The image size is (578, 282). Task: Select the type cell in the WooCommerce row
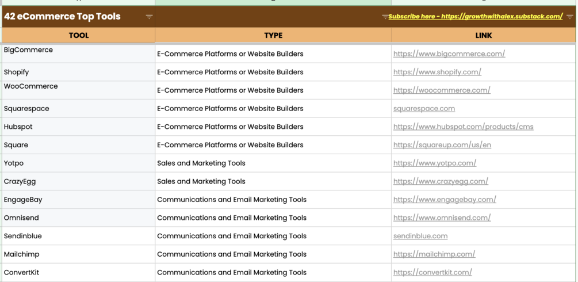tap(273, 90)
